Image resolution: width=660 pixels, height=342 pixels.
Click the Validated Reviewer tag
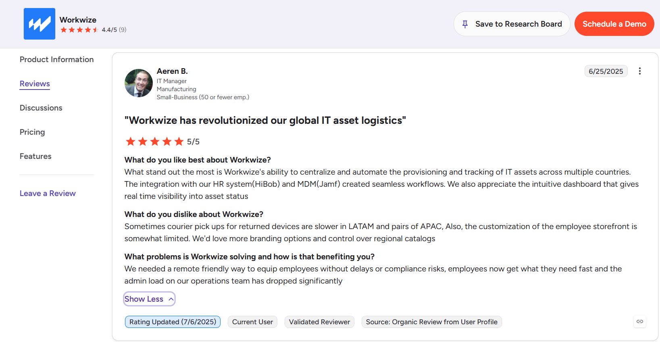pyautogui.click(x=319, y=322)
